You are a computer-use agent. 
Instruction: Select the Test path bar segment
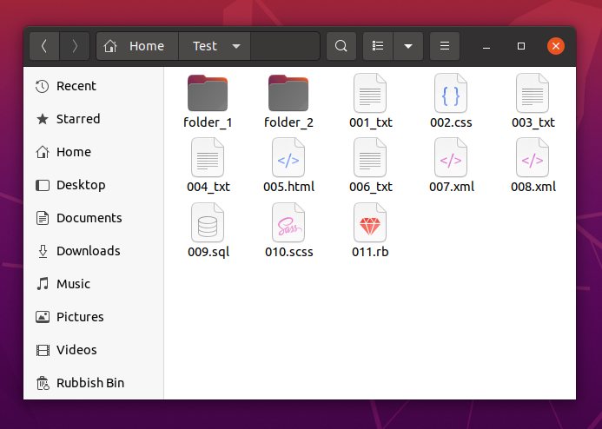pos(215,46)
